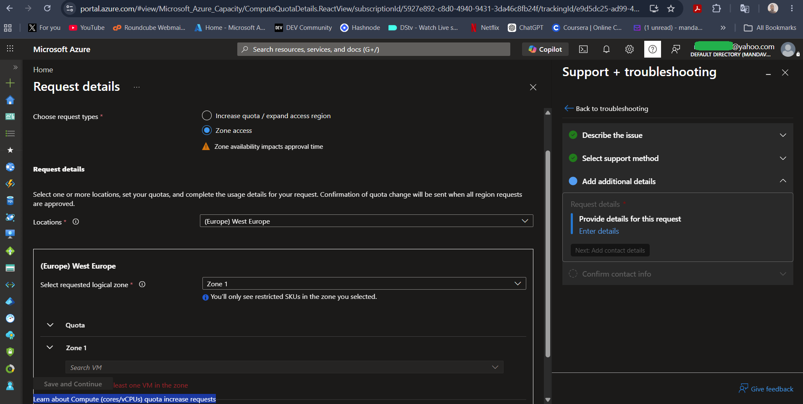The image size is (803, 404).
Task: Open Virtual machines monitor icon in sidebar
Action: coord(10,234)
